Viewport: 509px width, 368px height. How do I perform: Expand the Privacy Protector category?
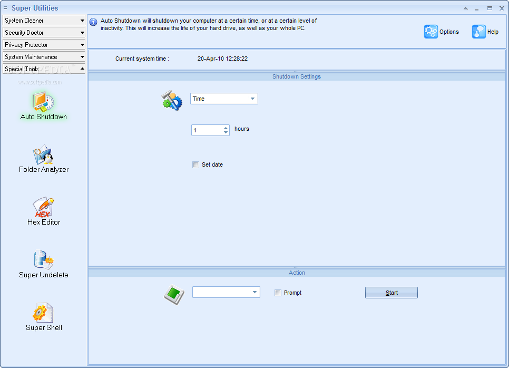(44, 44)
